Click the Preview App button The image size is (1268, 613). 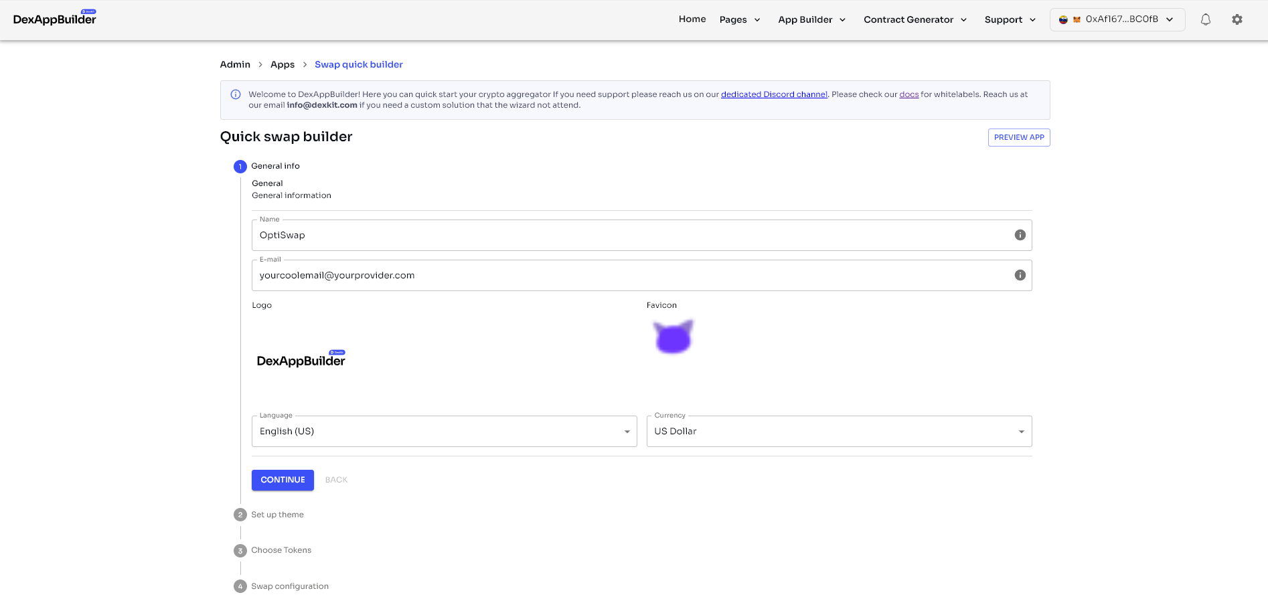click(1018, 137)
